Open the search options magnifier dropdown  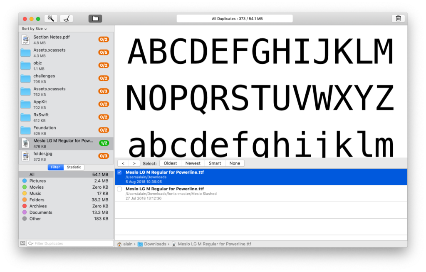[30, 244]
